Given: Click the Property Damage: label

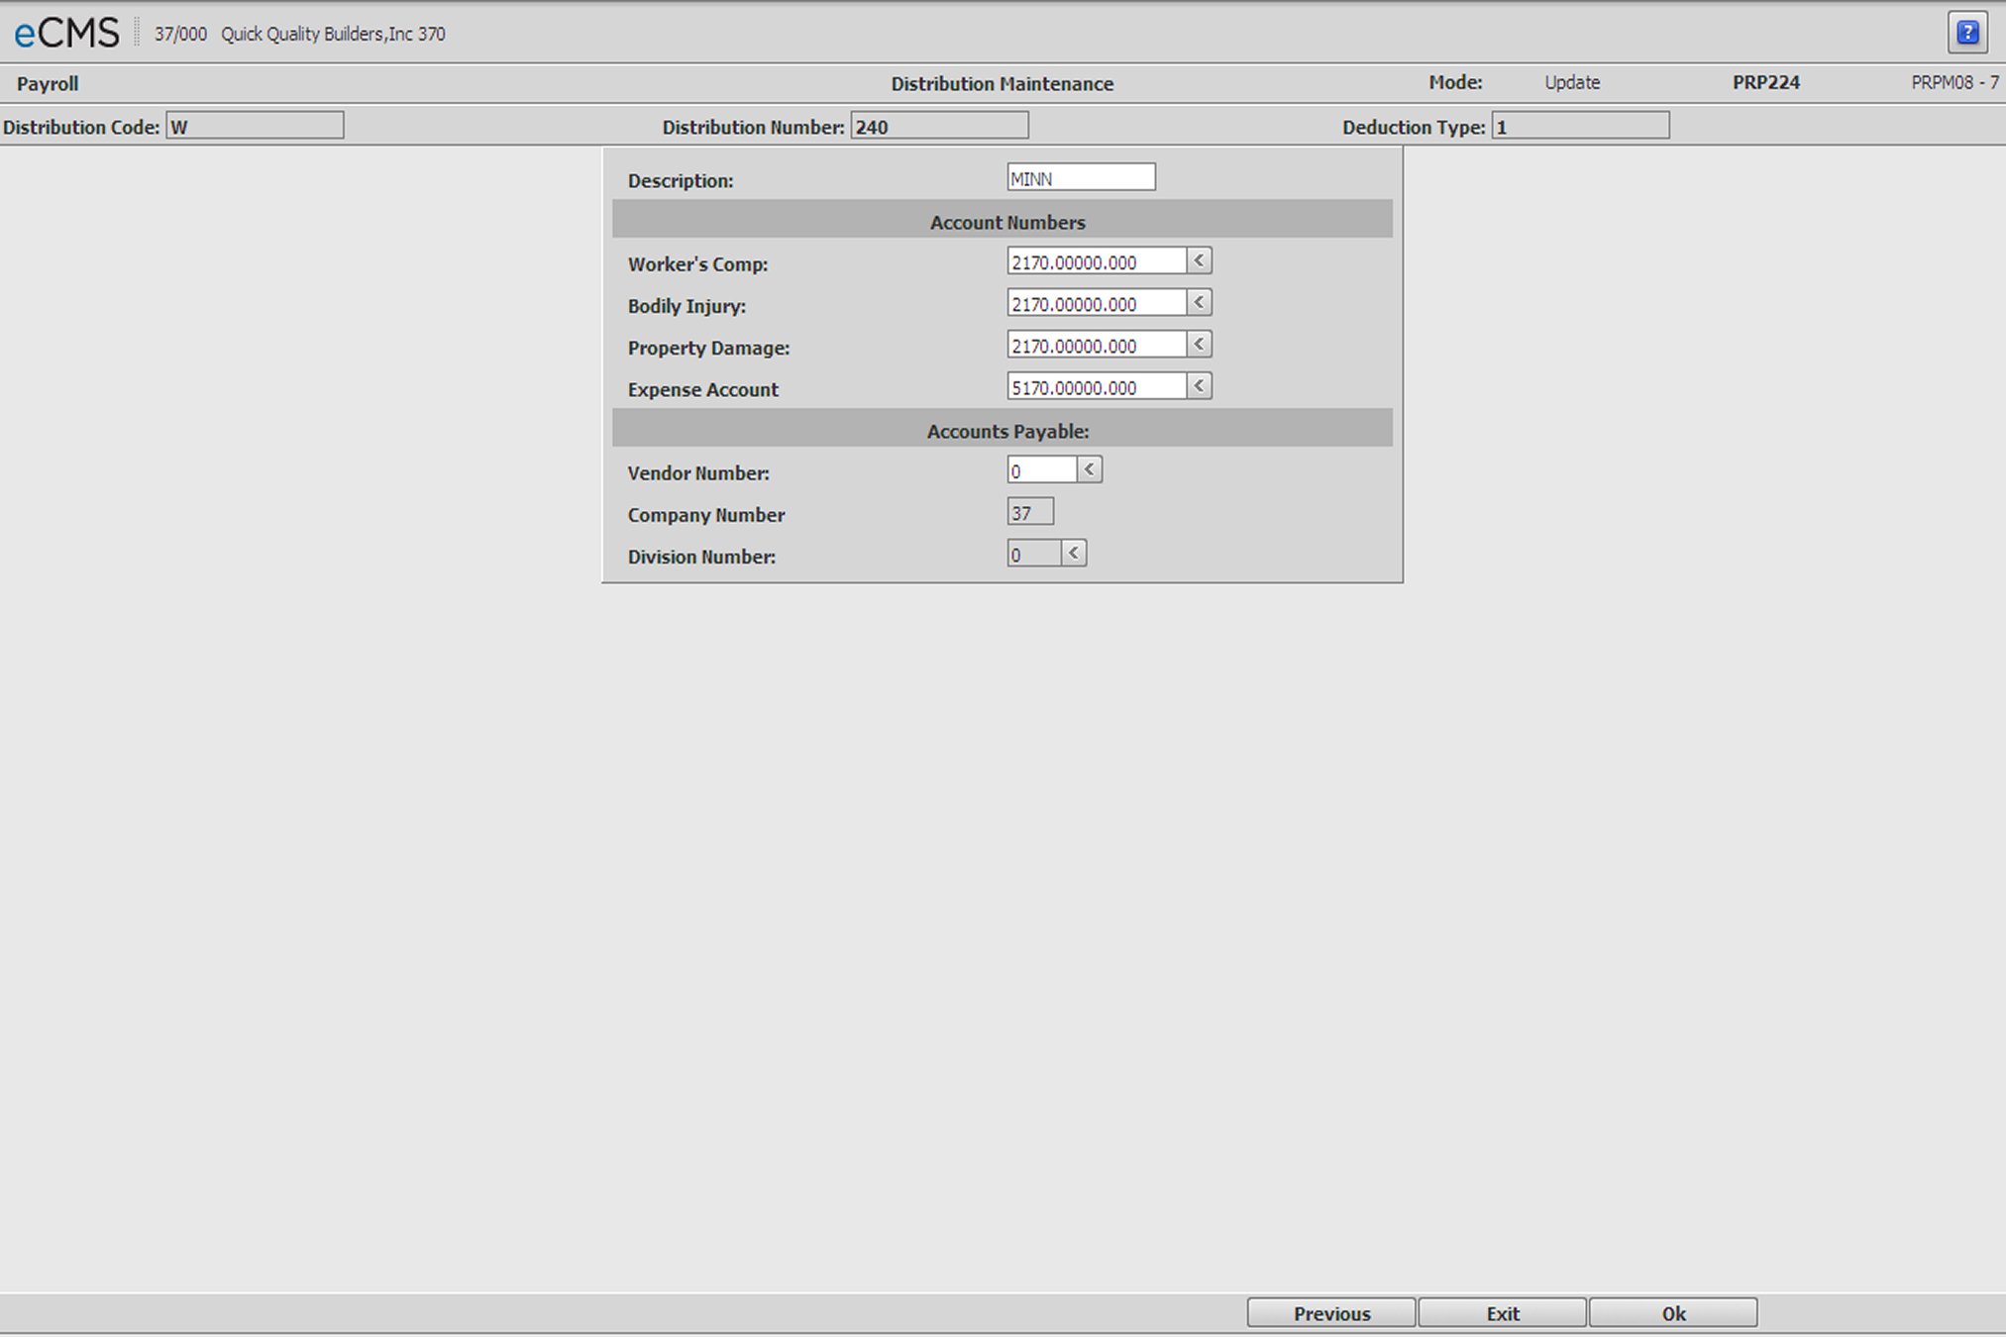Looking at the screenshot, I should pyautogui.click(x=708, y=348).
